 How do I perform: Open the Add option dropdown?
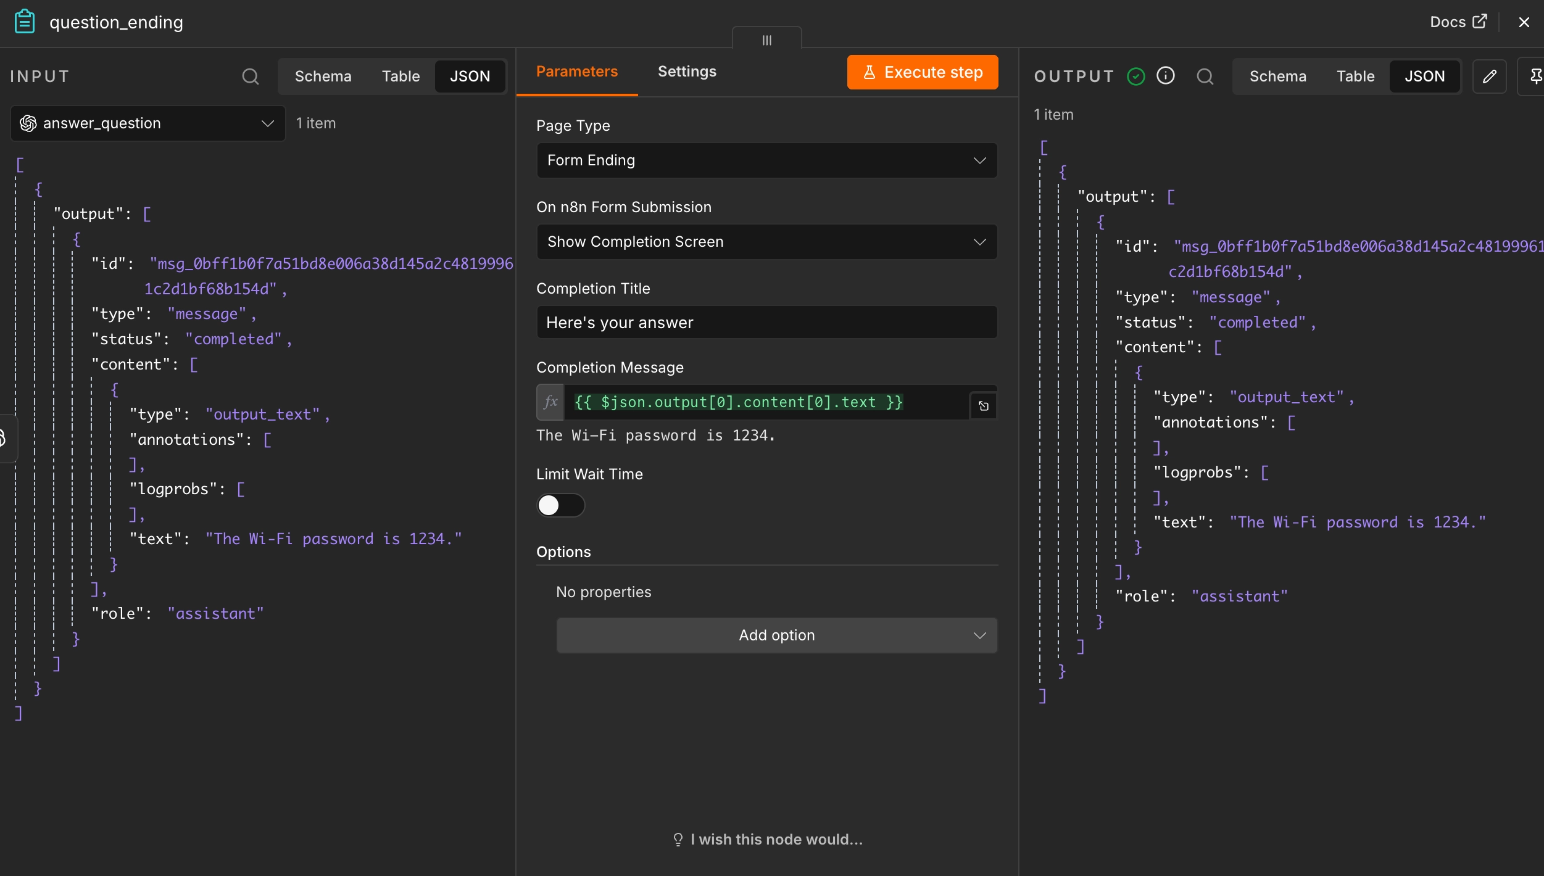pyautogui.click(x=776, y=635)
